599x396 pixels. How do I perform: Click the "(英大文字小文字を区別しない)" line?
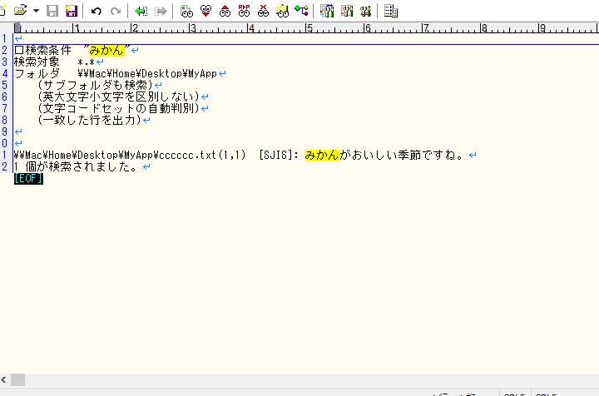[118, 97]
